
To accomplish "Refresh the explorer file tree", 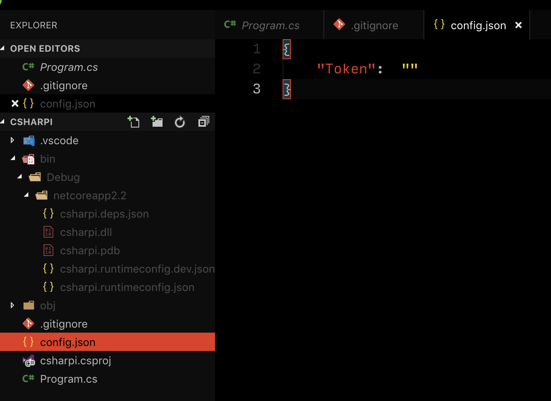I will click(180, 122).
